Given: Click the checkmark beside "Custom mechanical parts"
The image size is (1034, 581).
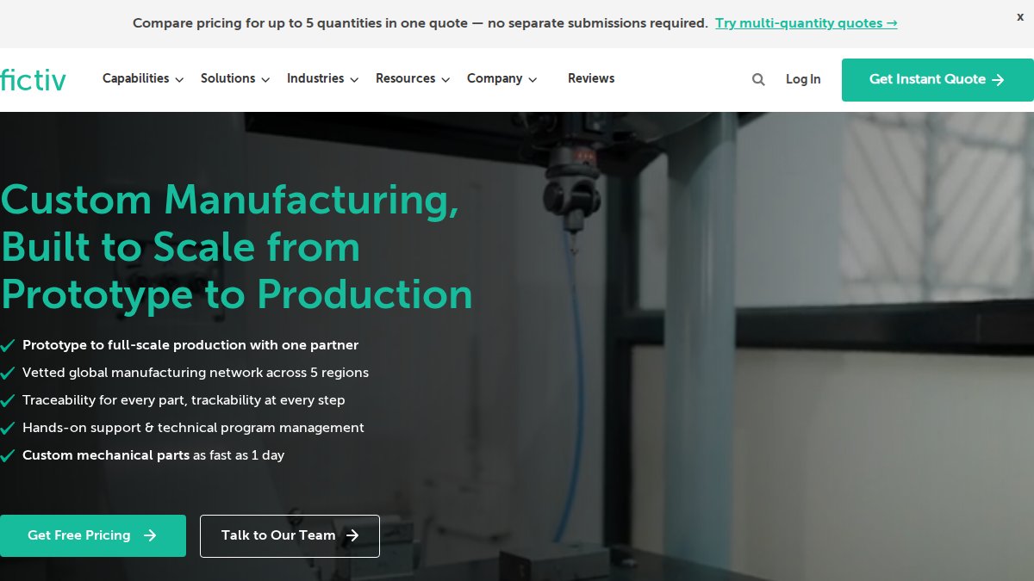Looking at the screenshot, I should 8,456.
